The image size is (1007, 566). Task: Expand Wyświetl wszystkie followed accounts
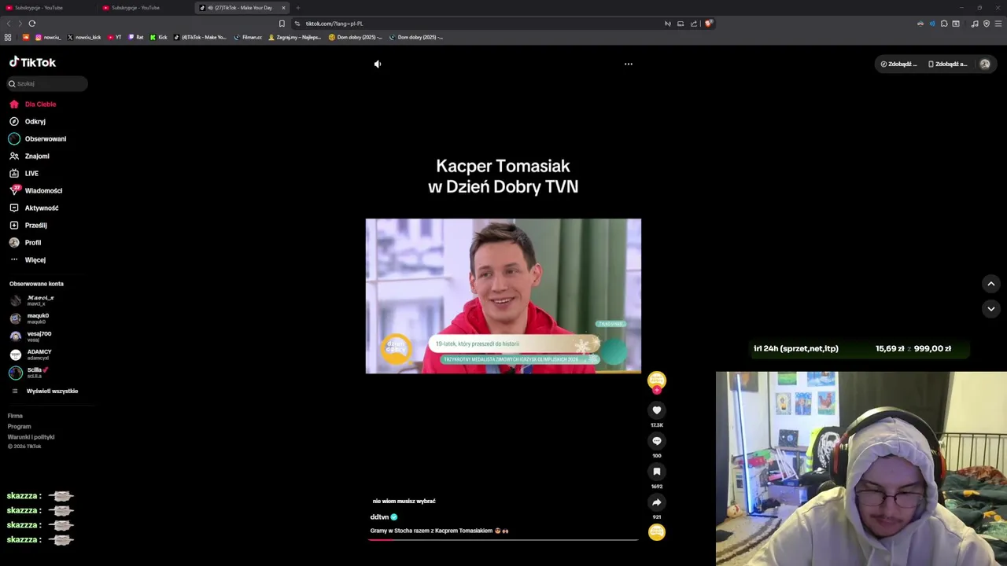(44, 391)
